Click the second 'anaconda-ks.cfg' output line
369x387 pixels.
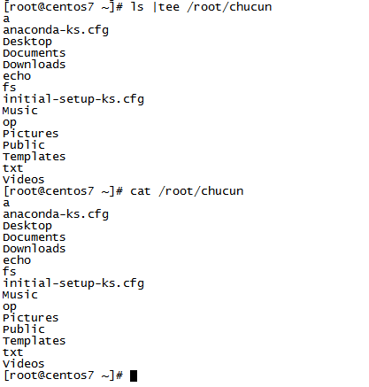(x=56, y=214)
